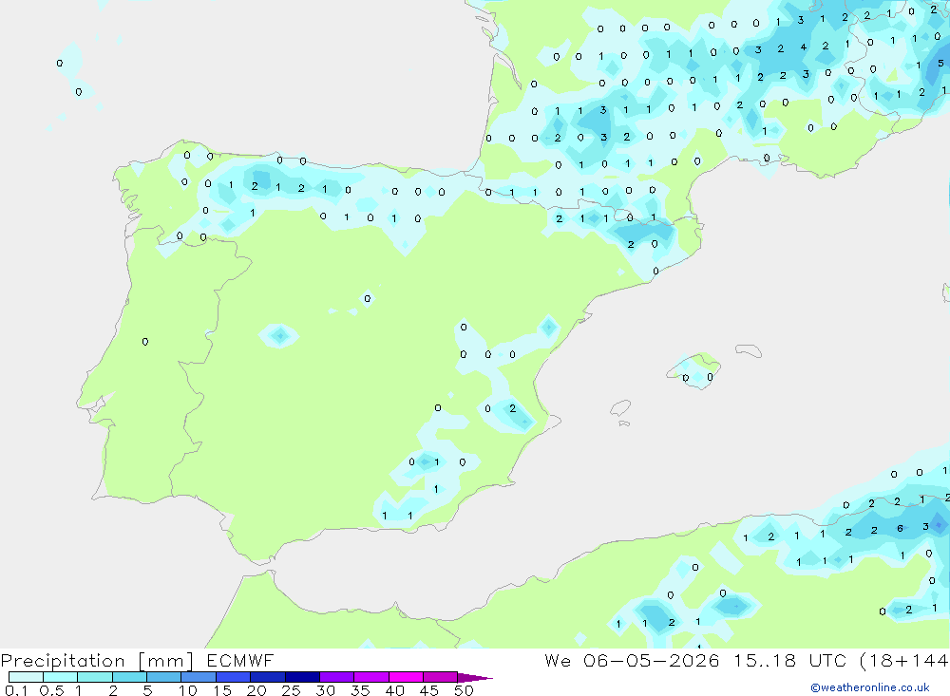Click the 1–2 mm legend color swatch
The width and height of the screenshot is (950, 696).
pyautogui.click(x=95, y=677)
